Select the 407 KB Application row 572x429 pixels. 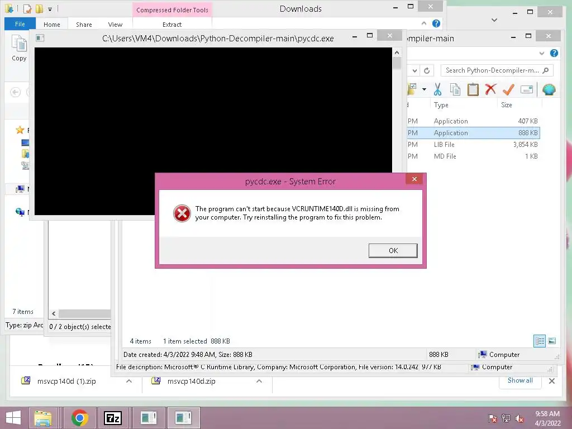[x=473, y=121]
